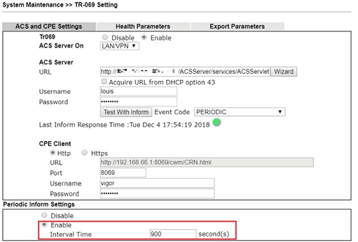Click Last Inform Response Time text
This screenshot has height=242, width=358.
click(x=124, y=125)
